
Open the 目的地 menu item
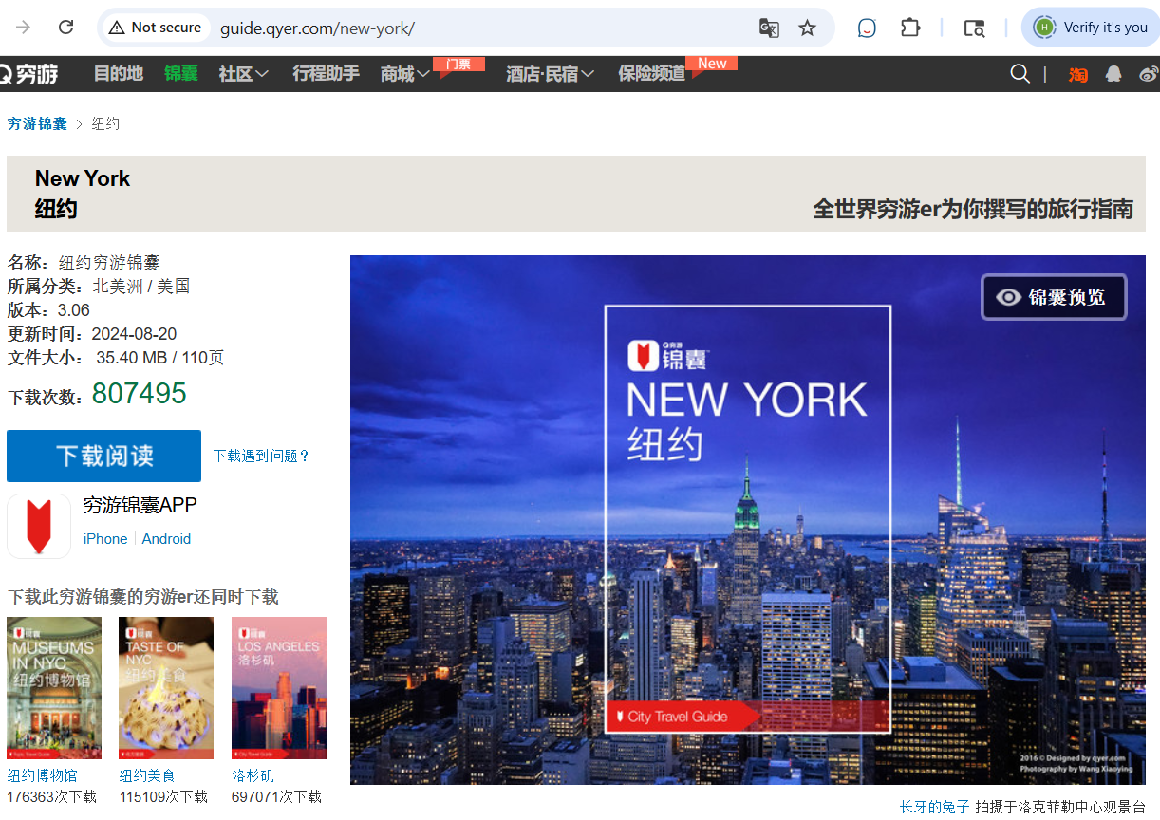click(118, 74)
